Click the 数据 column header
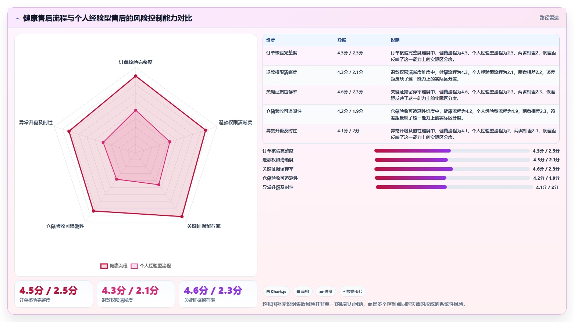The image size is (574, 322). tap(342, 40)
